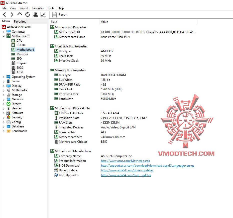Select the CPU tree icon

(13, 41)
